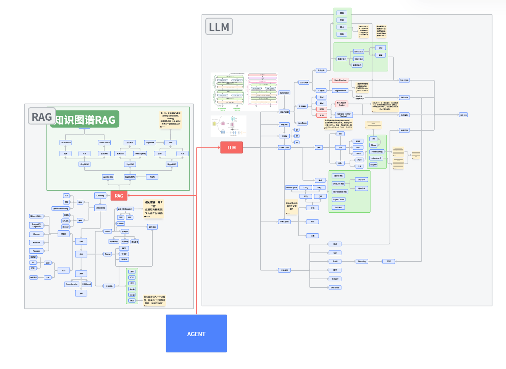506x369 pixels.
Task: Click the grey LLM frame title
Action: [219, 27]
